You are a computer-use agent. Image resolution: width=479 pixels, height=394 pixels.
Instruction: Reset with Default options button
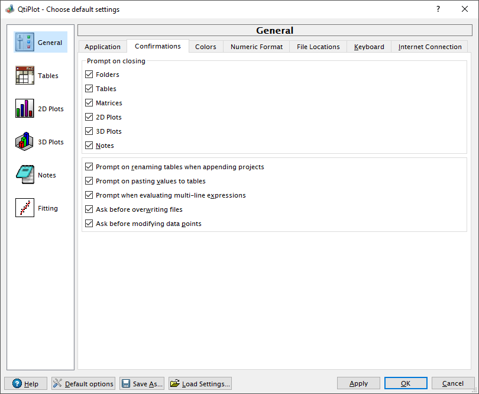pos(83,383)
